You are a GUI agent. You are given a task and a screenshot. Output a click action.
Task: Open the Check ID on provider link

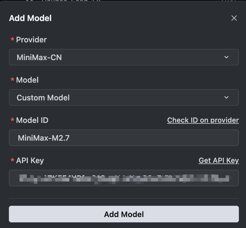(203, 120)
